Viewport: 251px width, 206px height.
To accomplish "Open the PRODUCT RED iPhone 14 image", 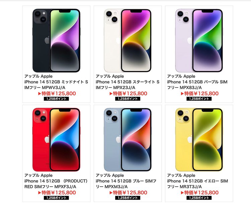I will pyautogui.click(x=56, y=140).
